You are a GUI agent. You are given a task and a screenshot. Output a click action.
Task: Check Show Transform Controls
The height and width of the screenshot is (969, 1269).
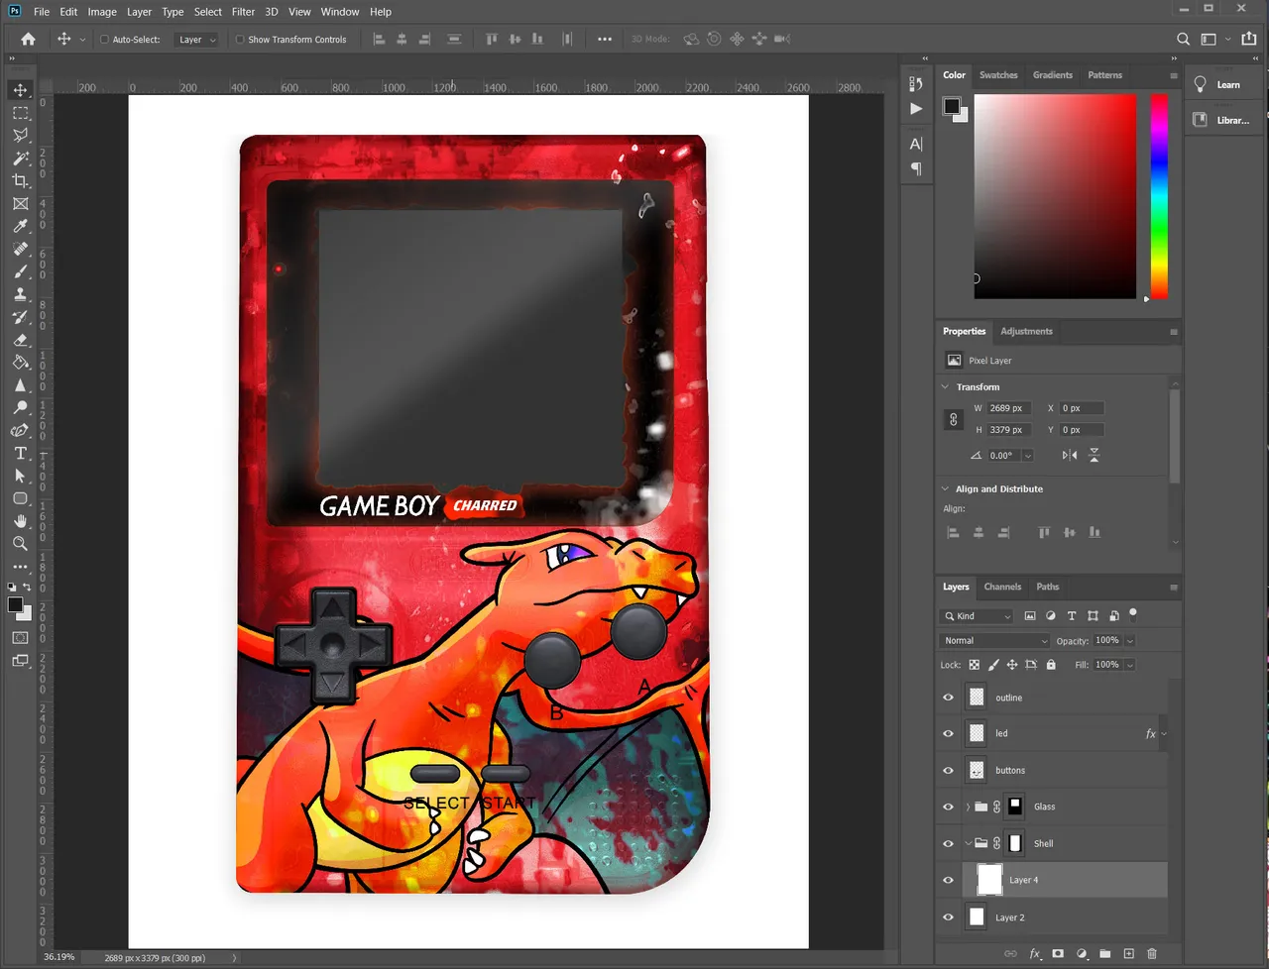240,40
